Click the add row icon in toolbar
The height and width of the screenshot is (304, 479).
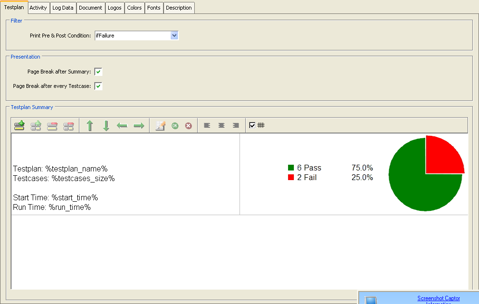pyautogui.click(x=19, y=126)
